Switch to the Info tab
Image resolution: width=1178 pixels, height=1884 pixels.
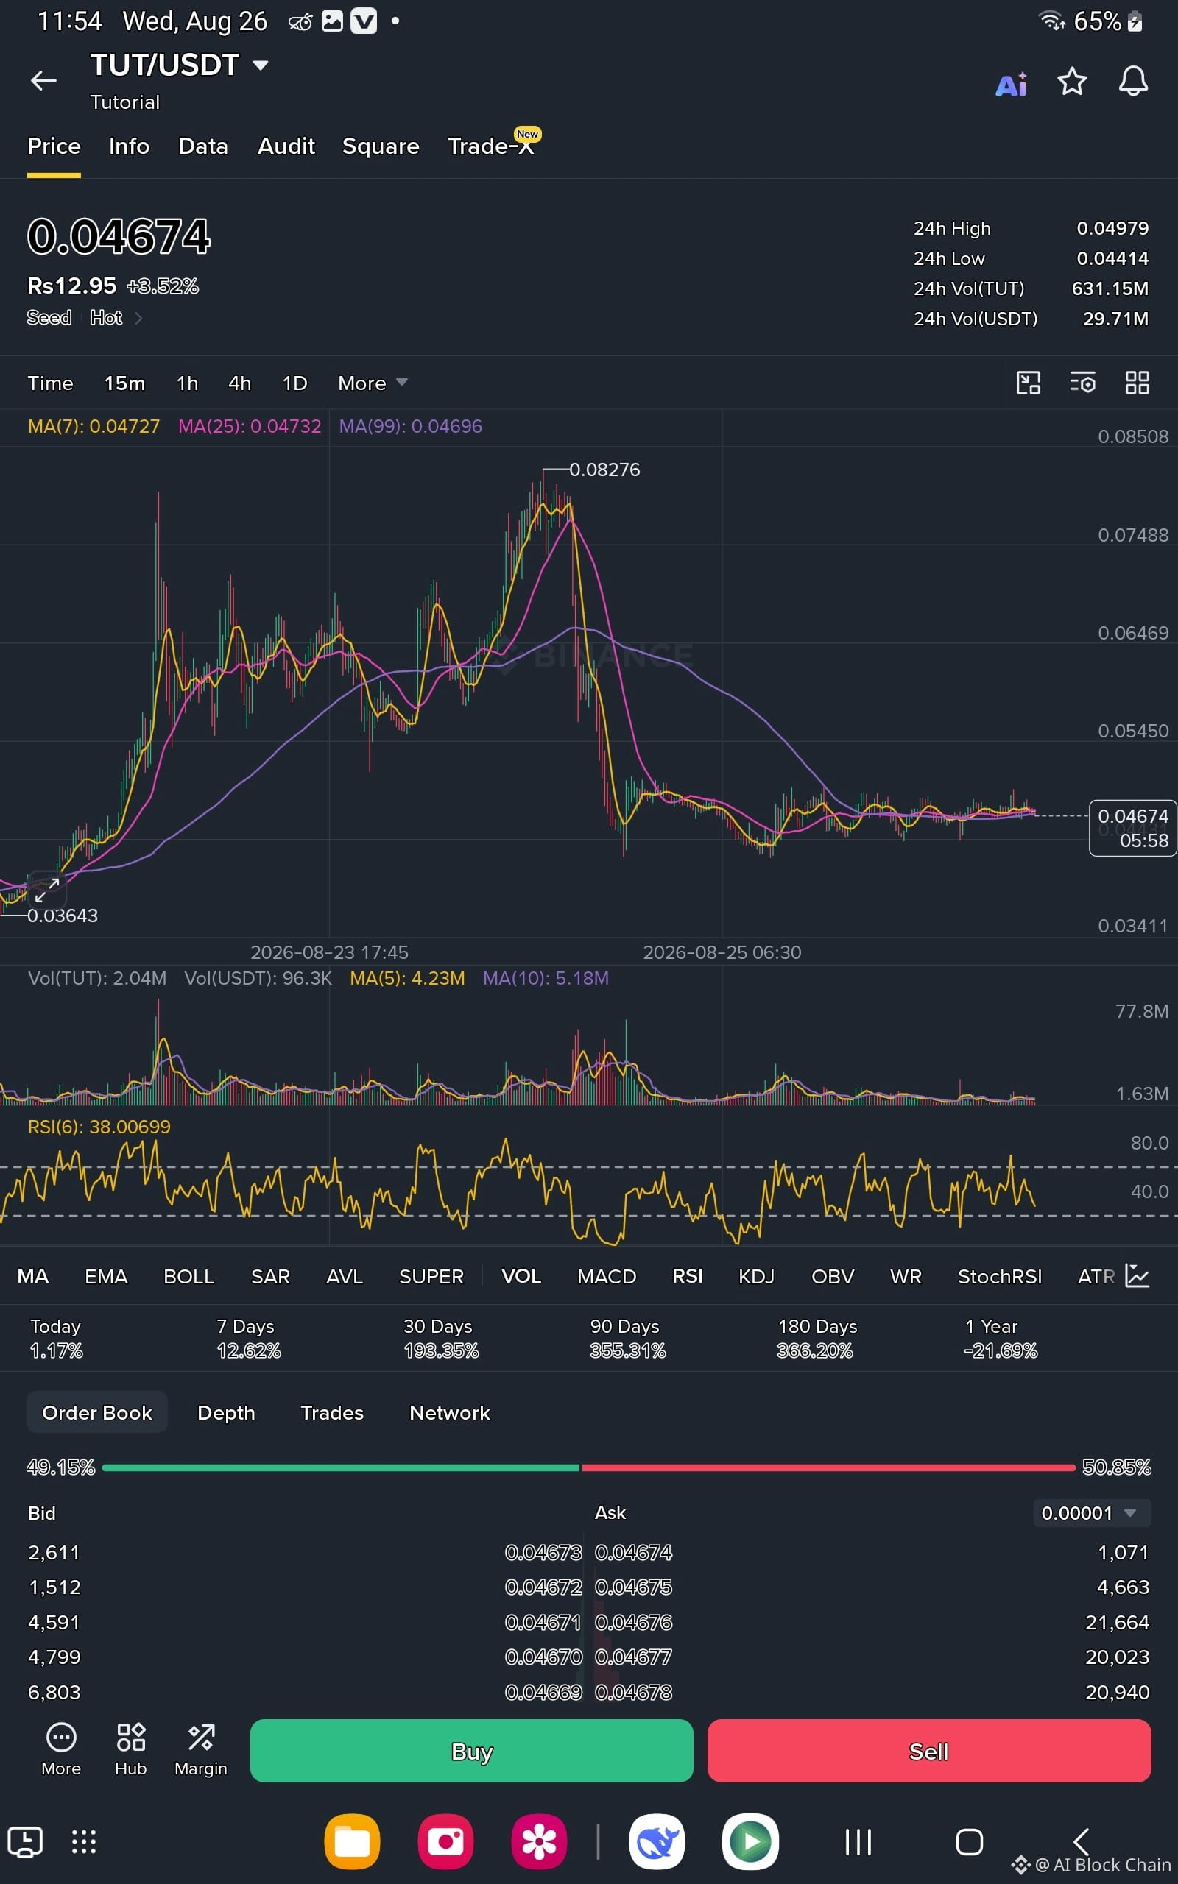129,146
